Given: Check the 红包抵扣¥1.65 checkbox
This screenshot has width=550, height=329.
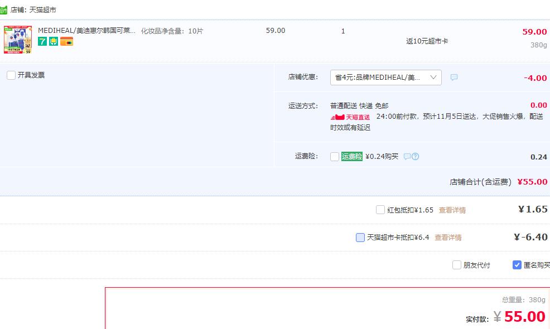Looking at the screenshot, I should [380, 210].
